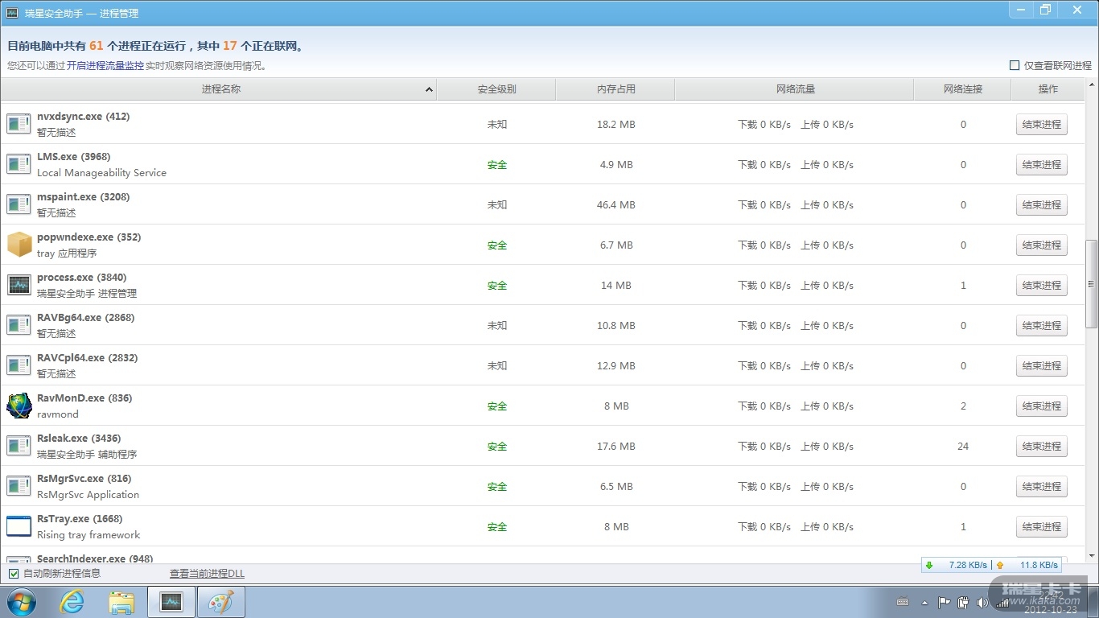
Task: Open the Action Center flag icon
Action: tap(945, 602)
